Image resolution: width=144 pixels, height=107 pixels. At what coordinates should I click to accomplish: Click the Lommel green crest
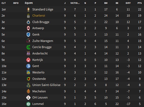[28, 104]
